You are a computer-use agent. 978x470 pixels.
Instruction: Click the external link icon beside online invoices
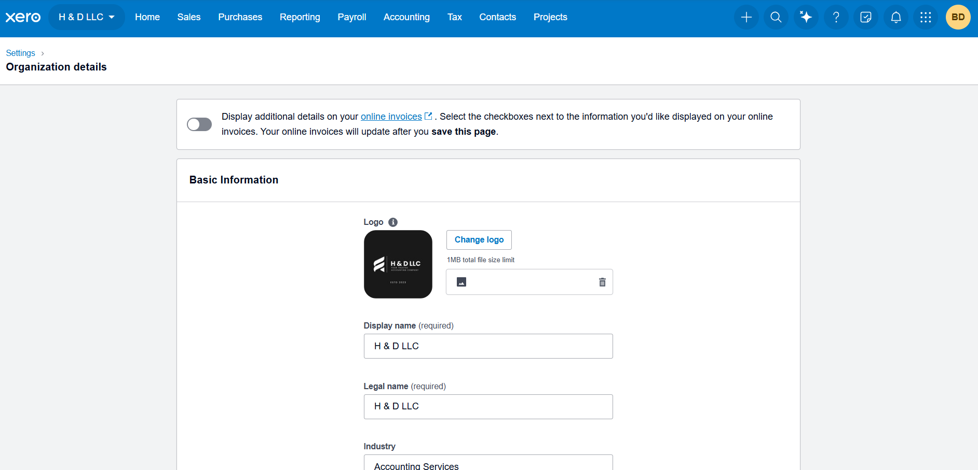pyautogui.click(x=428, y=116)
